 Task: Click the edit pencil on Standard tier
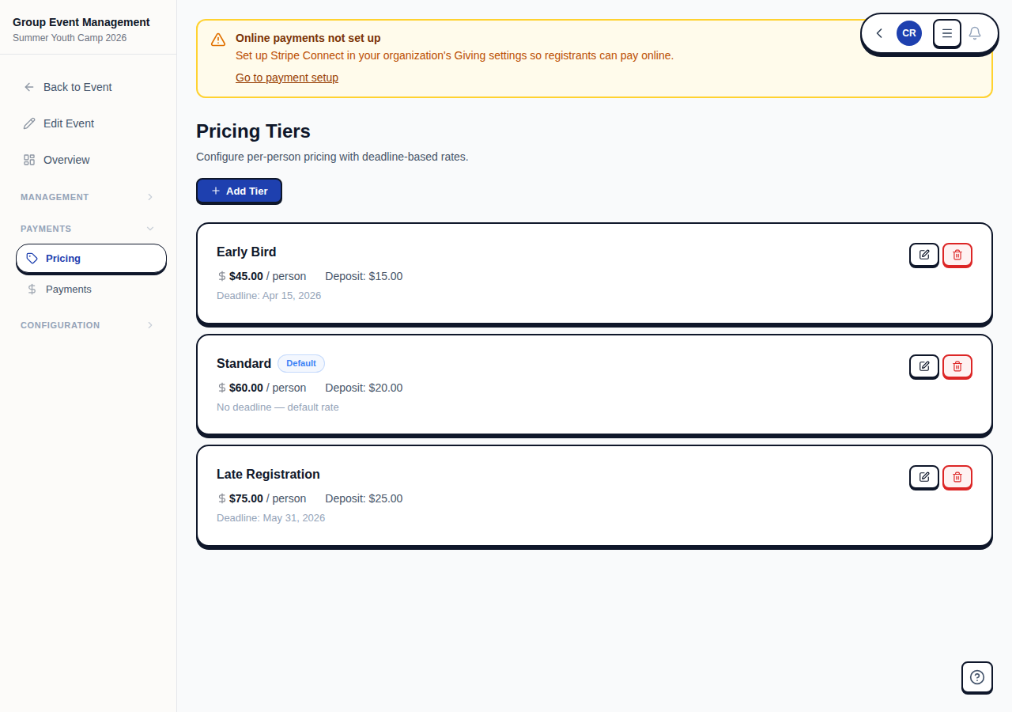[x=923, y=366]
